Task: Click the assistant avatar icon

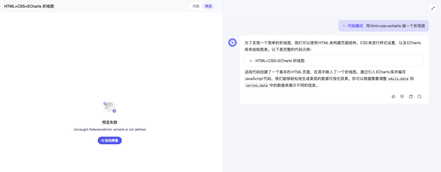Action: [x=232, y=42]
